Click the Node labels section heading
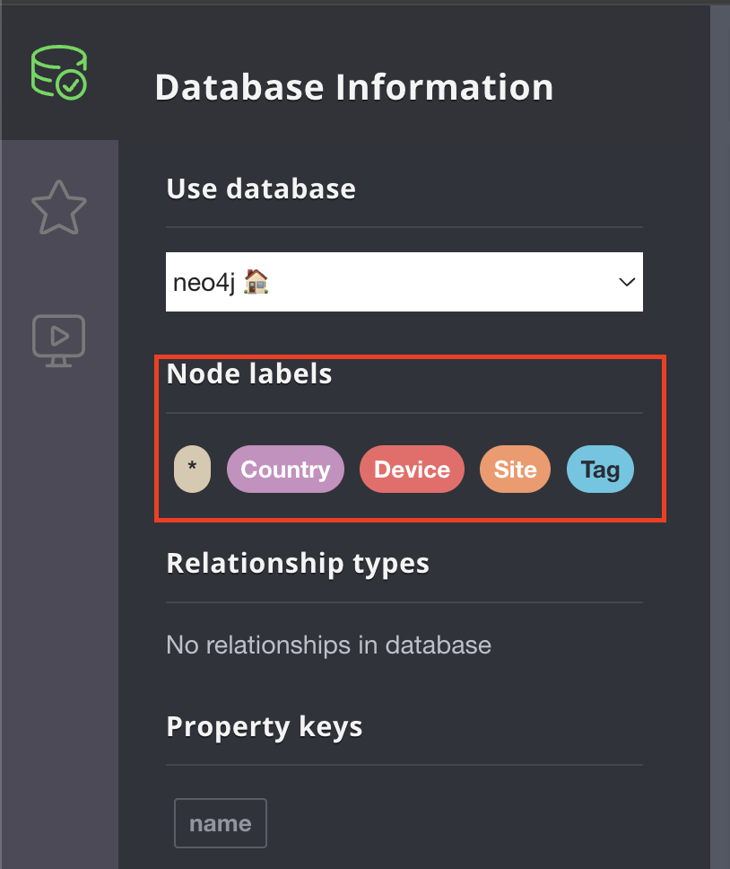The width and height of the screenshot is (730, 869). coord(249,374)
